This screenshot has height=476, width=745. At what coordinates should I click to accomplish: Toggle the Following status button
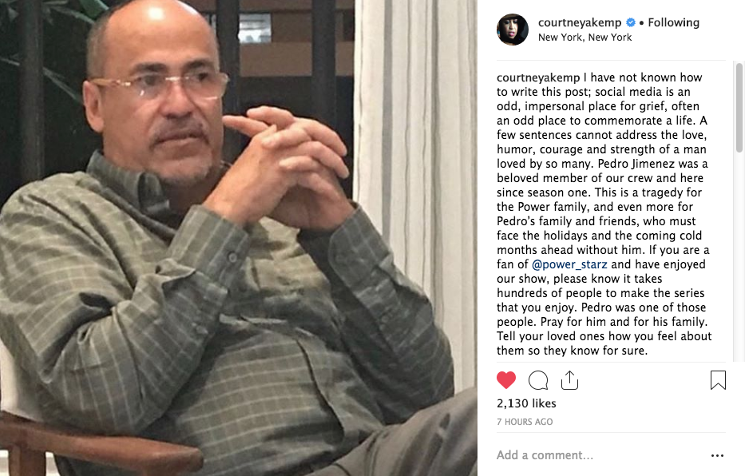click(674, 22)
